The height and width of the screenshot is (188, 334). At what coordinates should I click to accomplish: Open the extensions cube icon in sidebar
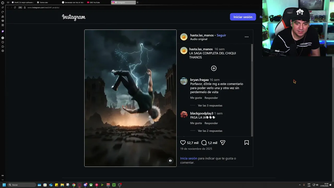pos(3,46)
